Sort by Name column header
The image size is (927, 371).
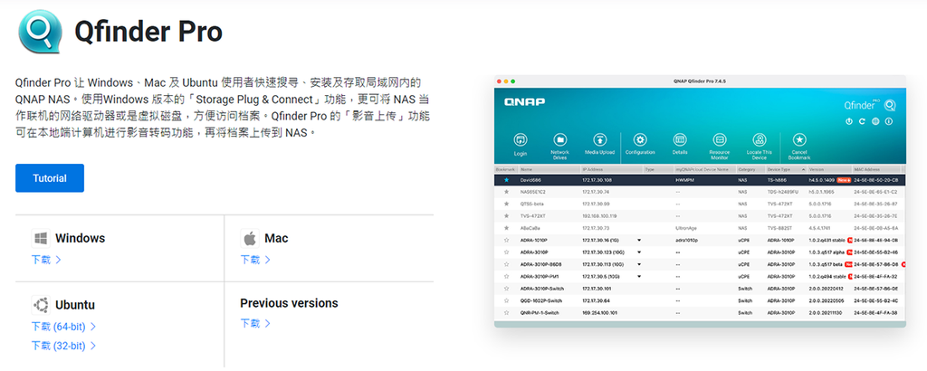(550, 169)
